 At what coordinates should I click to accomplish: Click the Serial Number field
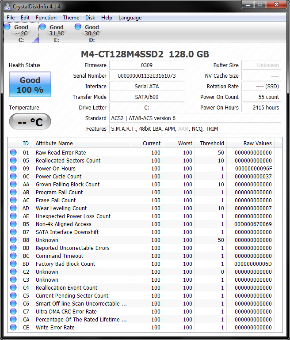[x=147, y=76]
